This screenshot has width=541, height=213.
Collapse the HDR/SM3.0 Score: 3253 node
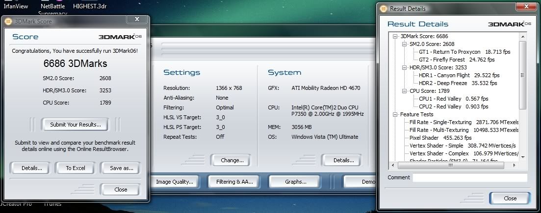click(x=405, y=67)
